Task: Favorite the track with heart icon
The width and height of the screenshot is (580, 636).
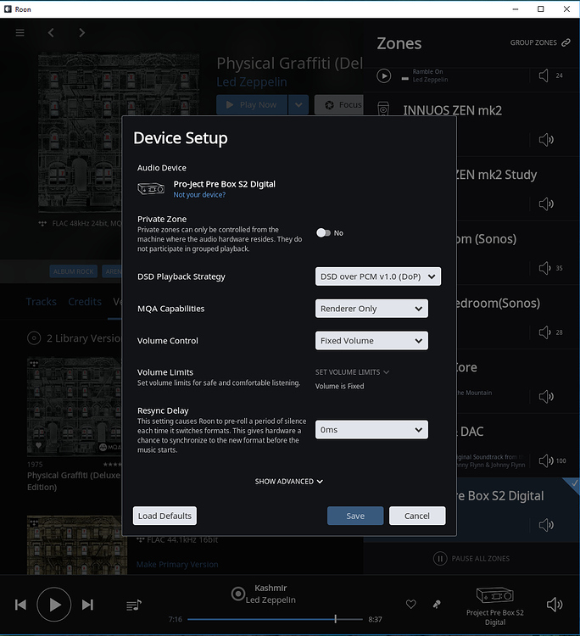Action: [x=411, y=605]
